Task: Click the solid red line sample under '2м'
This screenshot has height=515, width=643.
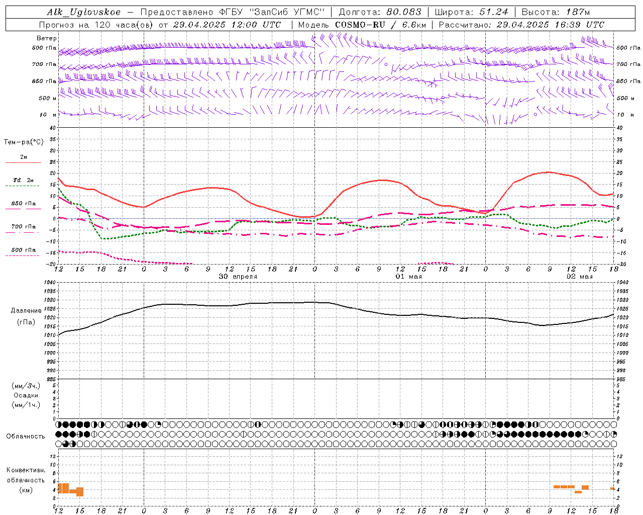Action: pos(23,162)
